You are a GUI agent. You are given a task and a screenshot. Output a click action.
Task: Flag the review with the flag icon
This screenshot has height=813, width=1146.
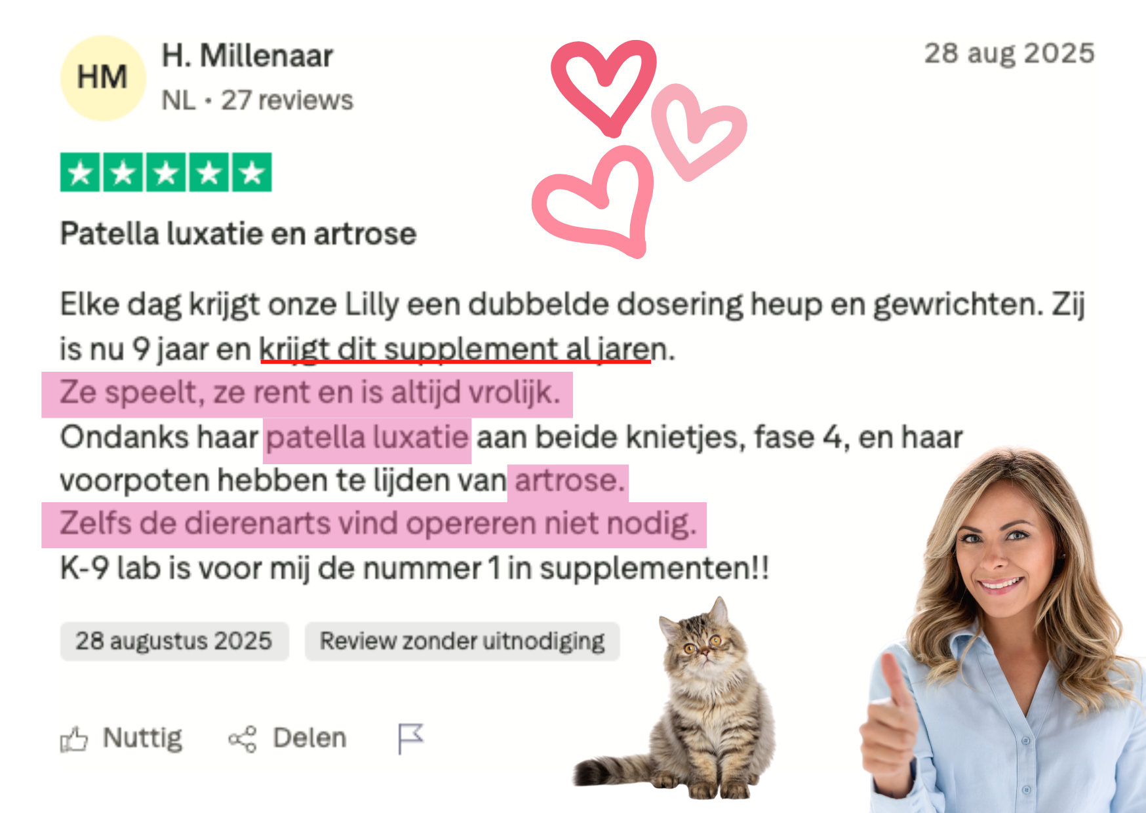pyautogui.click(x=411, y=739)
